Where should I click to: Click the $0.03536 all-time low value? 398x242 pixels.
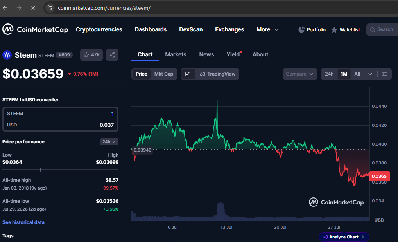coord(107,201)
